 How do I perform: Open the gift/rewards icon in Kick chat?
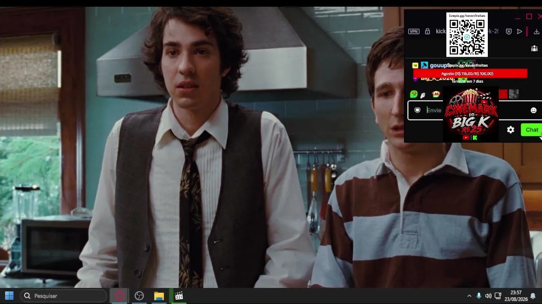pos(534,49)
